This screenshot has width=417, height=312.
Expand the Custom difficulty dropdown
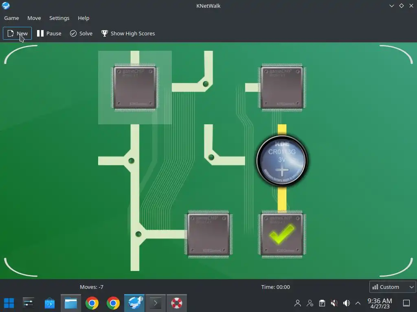coord(393,287)
